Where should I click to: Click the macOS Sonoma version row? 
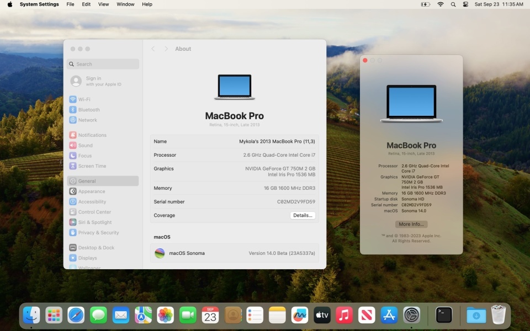pyautogui.click(x=234, y=253)
